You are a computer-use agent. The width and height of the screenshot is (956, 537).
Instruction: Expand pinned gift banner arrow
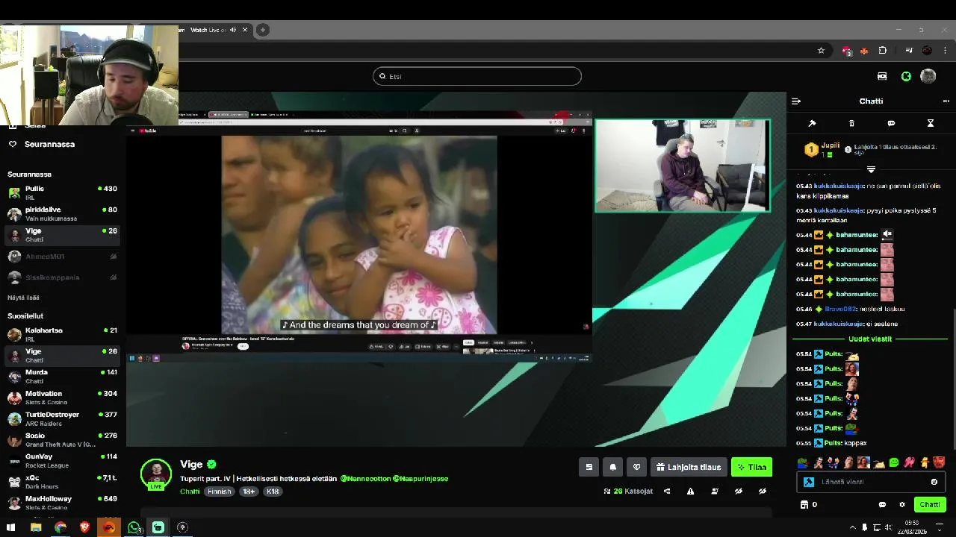871,170
